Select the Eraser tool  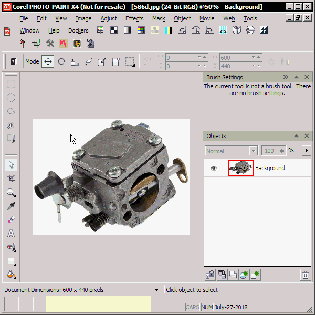click(11, 220)
